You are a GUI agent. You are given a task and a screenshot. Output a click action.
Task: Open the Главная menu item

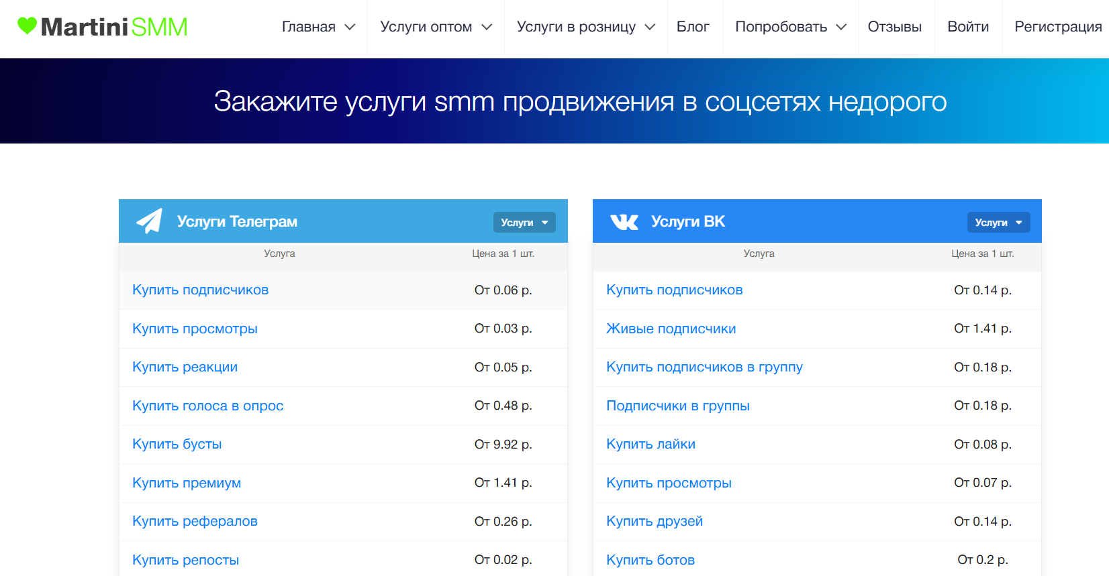[309, 27]
